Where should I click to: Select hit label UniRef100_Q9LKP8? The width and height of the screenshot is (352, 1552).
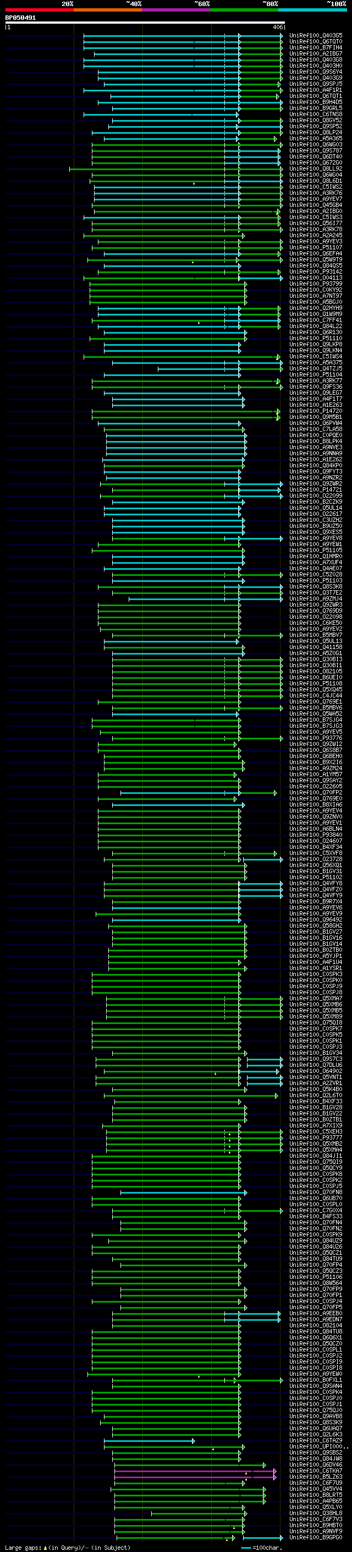tap(316, 345)
